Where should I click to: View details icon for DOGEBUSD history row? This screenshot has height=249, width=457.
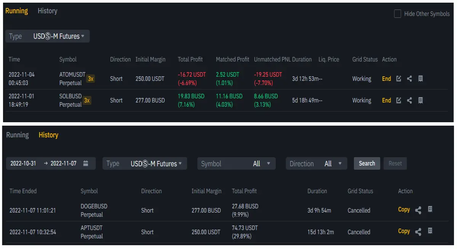coord(430,209)
